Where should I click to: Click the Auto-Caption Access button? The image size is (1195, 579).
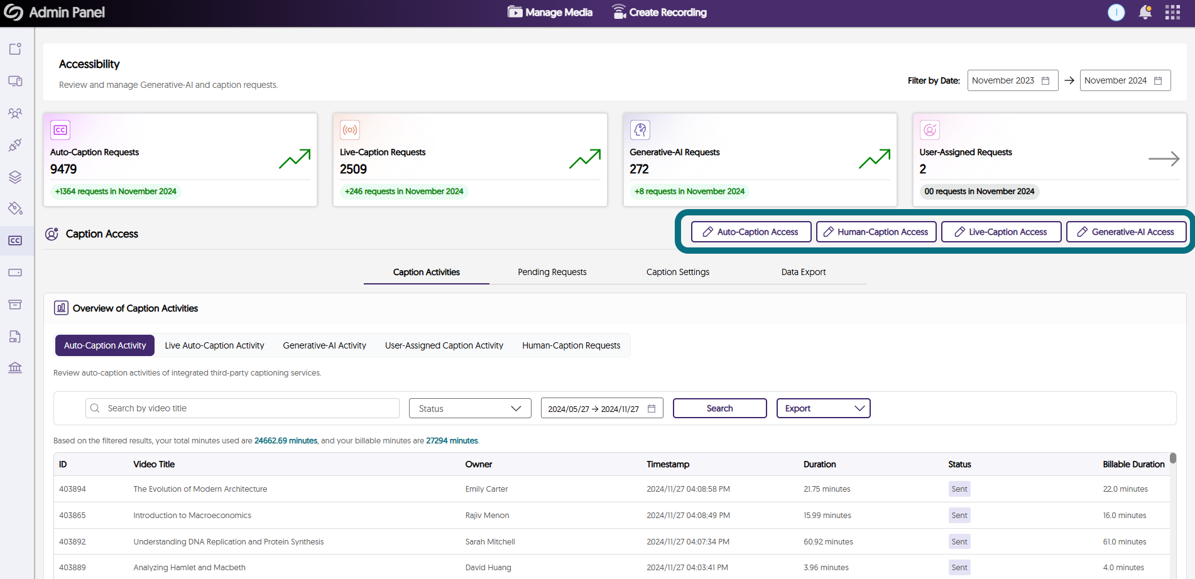click(751, 232)
